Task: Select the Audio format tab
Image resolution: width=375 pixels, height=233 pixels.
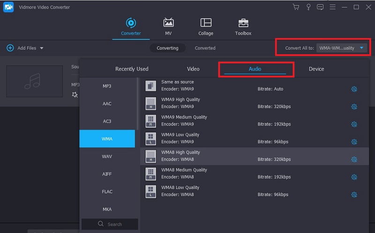Action: pyautogui.click(x=255, y=69)
